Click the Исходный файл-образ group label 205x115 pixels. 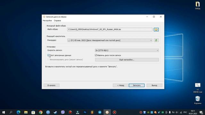(x=56, y=26)
